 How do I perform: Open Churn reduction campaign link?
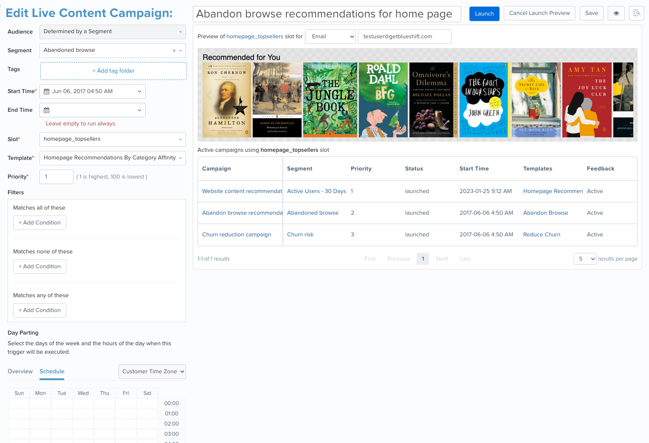click(237, 235)
